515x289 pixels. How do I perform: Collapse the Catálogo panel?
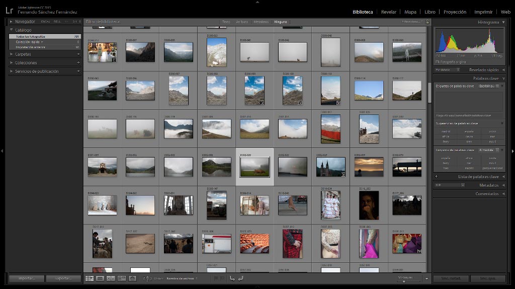[x=11, y=30]
